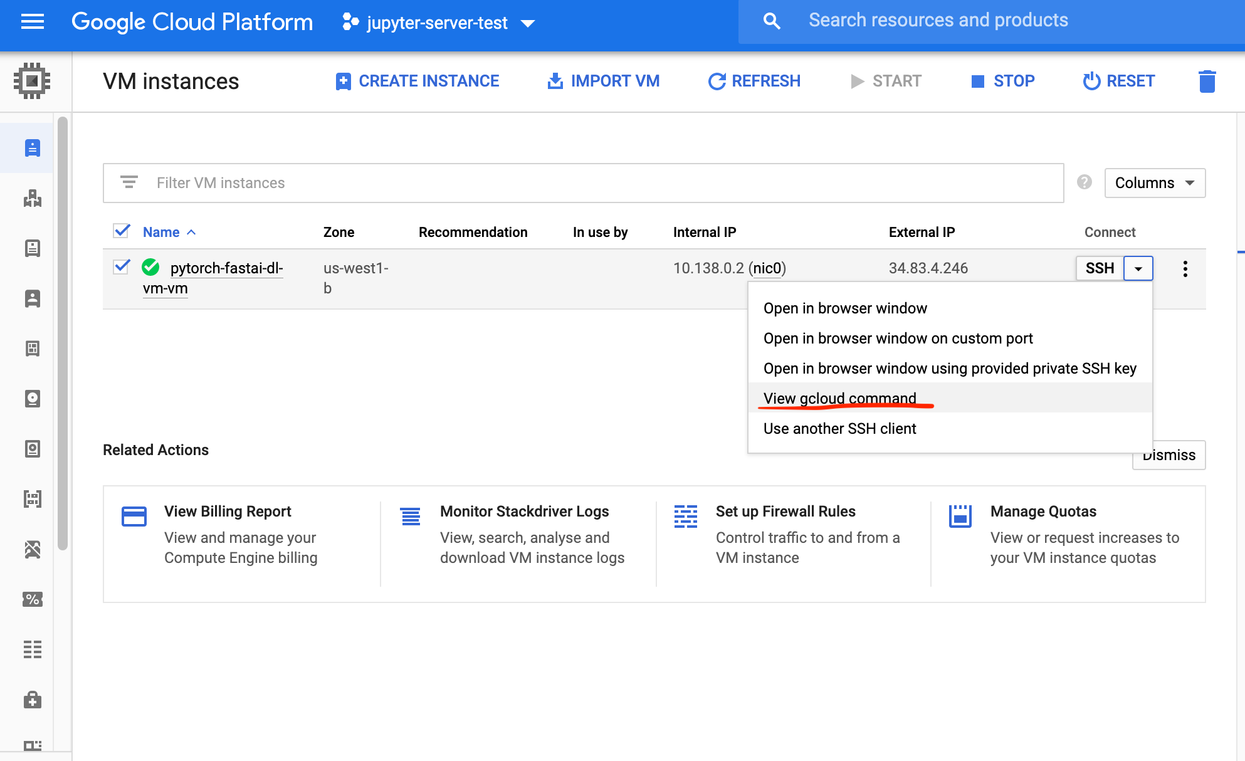This screenshot has width=1245, height=761.
Task: Click the SSH dropdown arrow
Action: pyautogui.click(x=1138, y=269)
